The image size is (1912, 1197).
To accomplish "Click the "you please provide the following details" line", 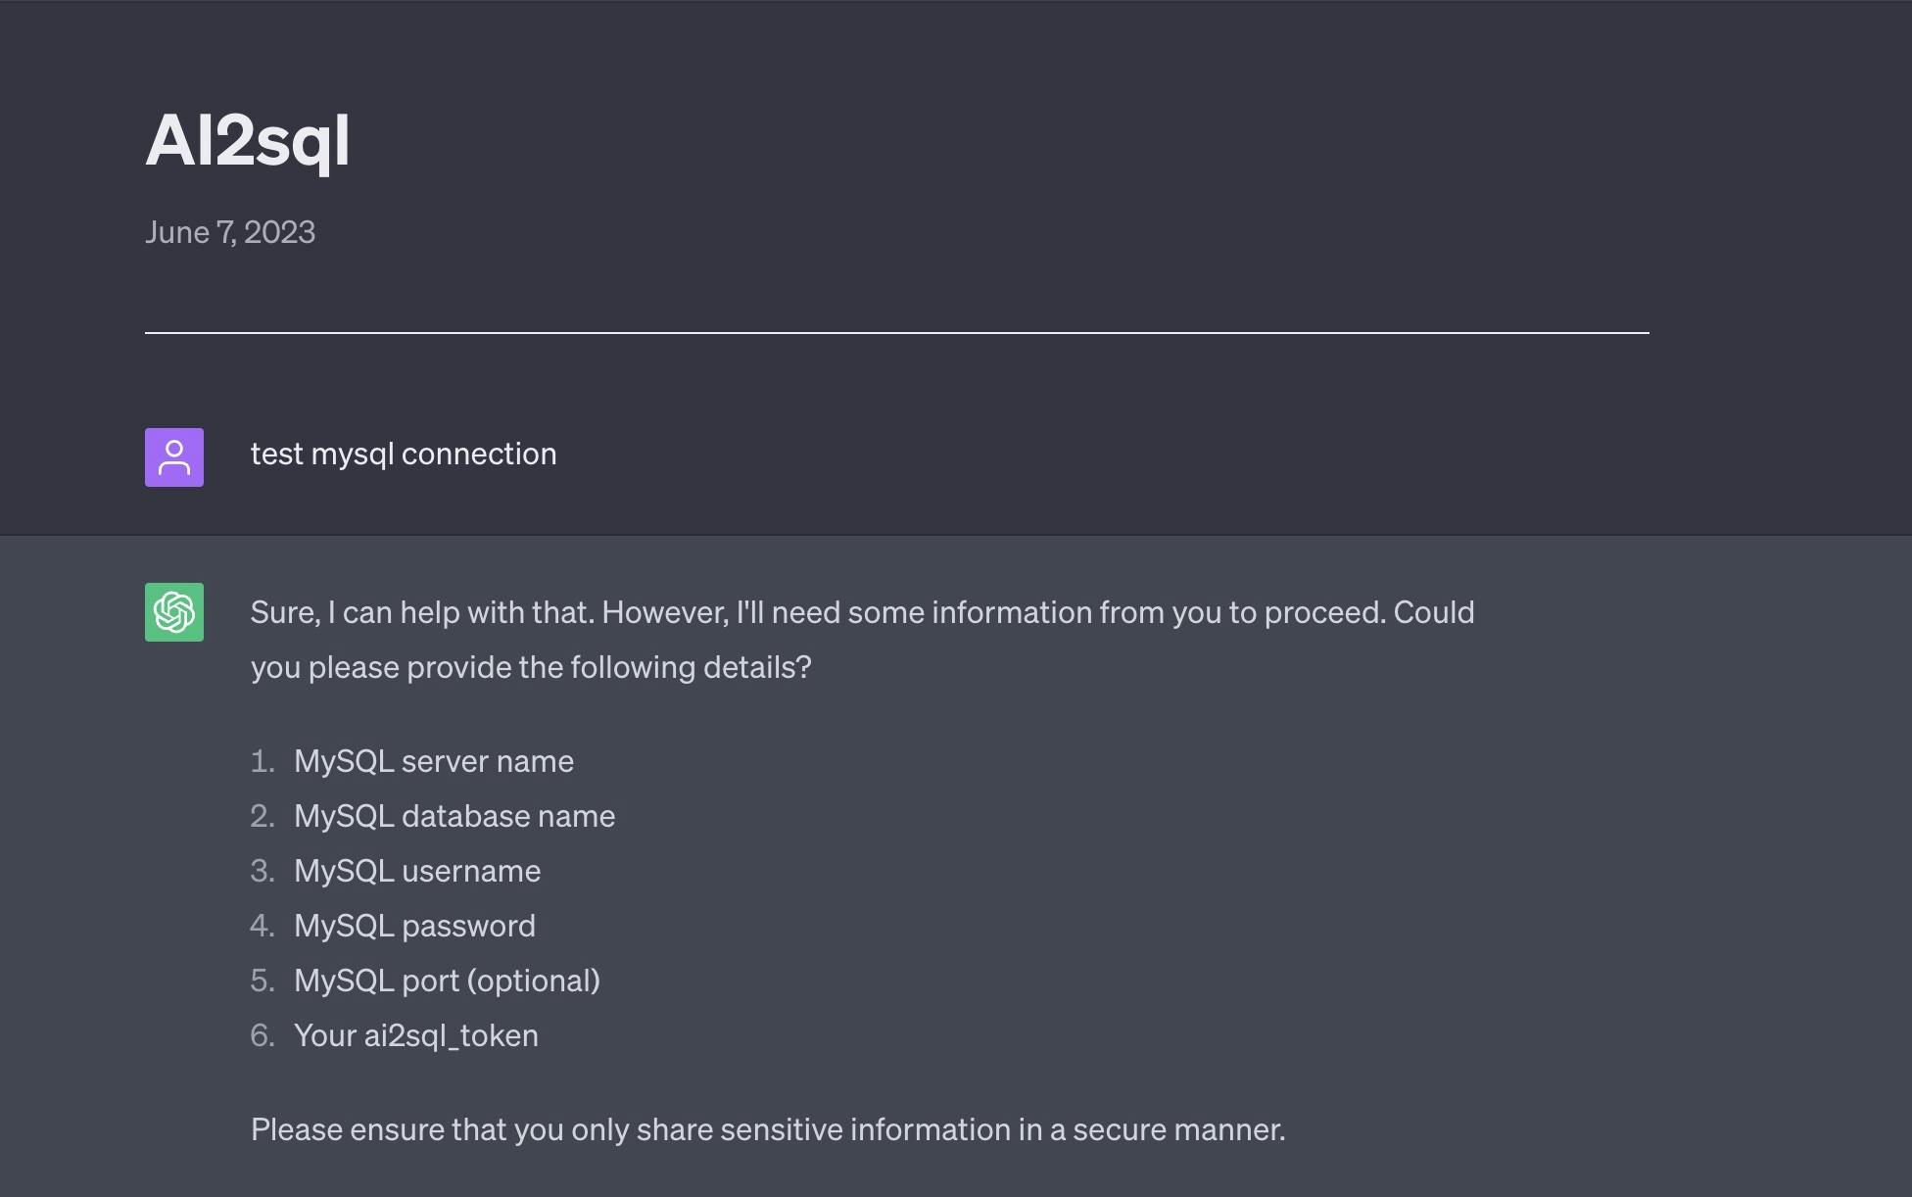I will (x=531, y=667).
